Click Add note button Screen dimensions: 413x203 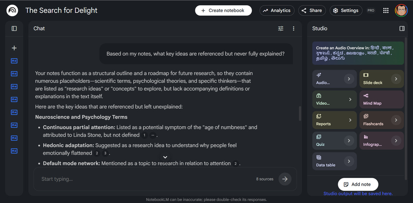pyautogui.click(x=358, y=184)
